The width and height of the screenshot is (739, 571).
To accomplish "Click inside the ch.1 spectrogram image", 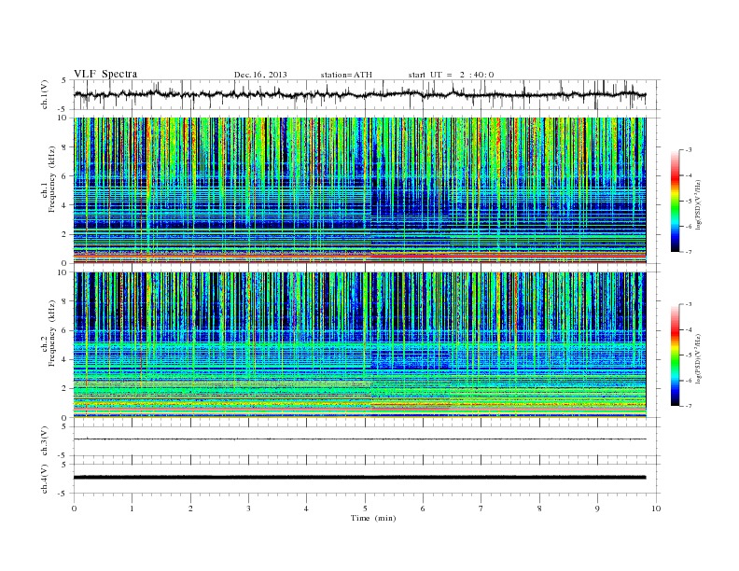I will 359,190.
